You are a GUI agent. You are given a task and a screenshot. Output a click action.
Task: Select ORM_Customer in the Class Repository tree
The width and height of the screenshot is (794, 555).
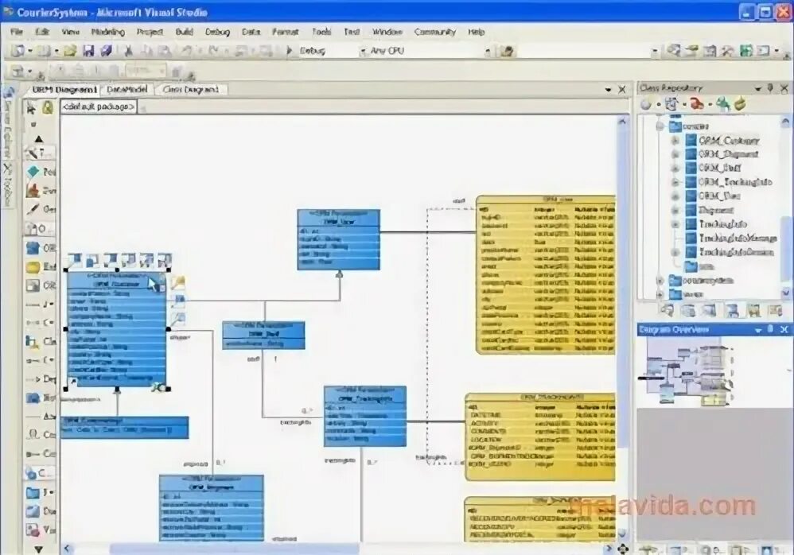click(x=729, y=140)
